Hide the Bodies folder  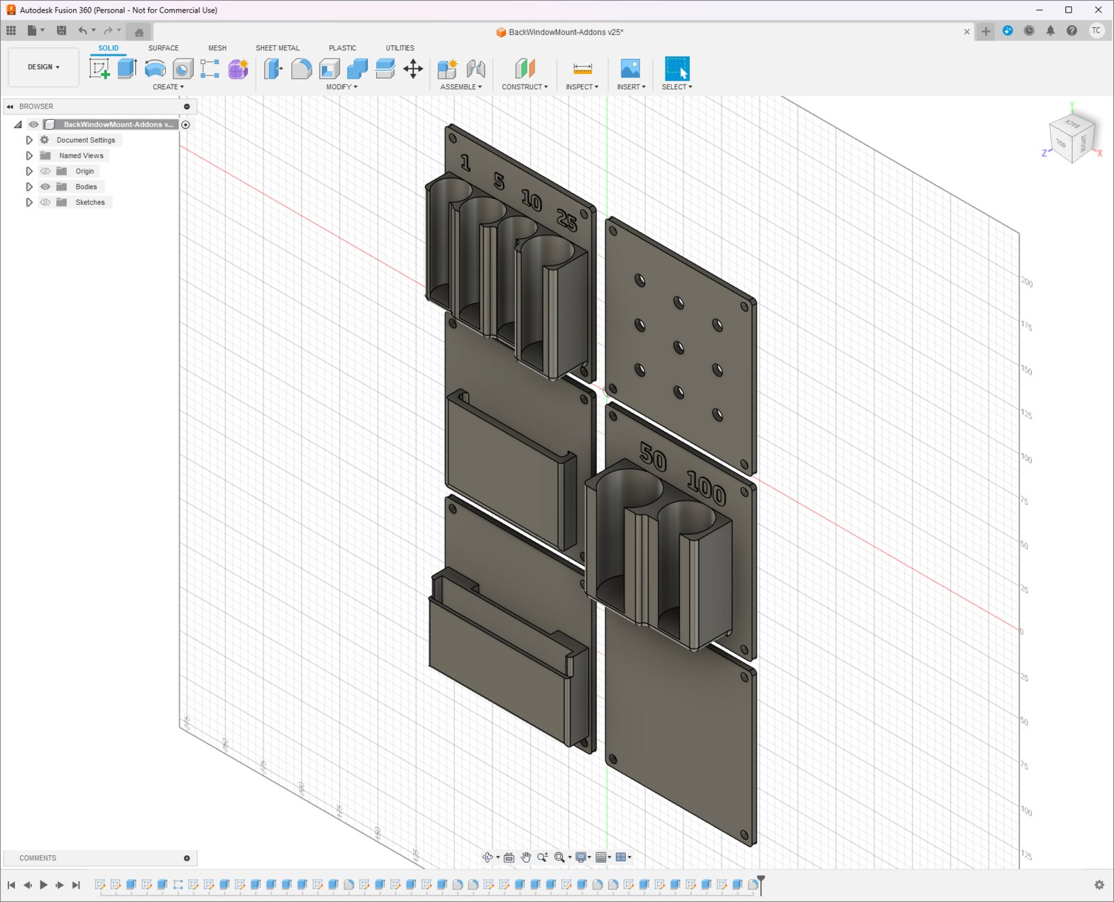coord(45,187)
